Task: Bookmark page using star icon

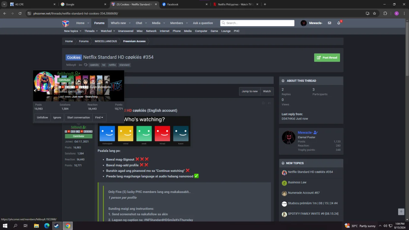Action: tap(374, 13)
